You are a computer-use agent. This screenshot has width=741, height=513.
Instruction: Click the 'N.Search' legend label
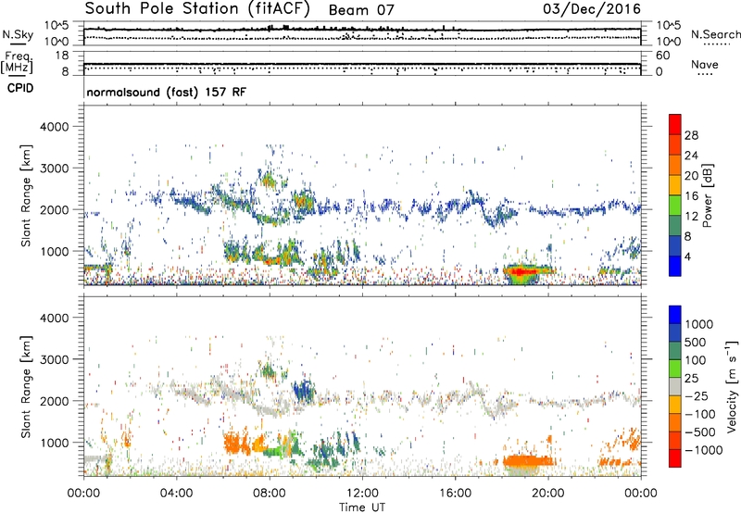[x=715, y=34]
